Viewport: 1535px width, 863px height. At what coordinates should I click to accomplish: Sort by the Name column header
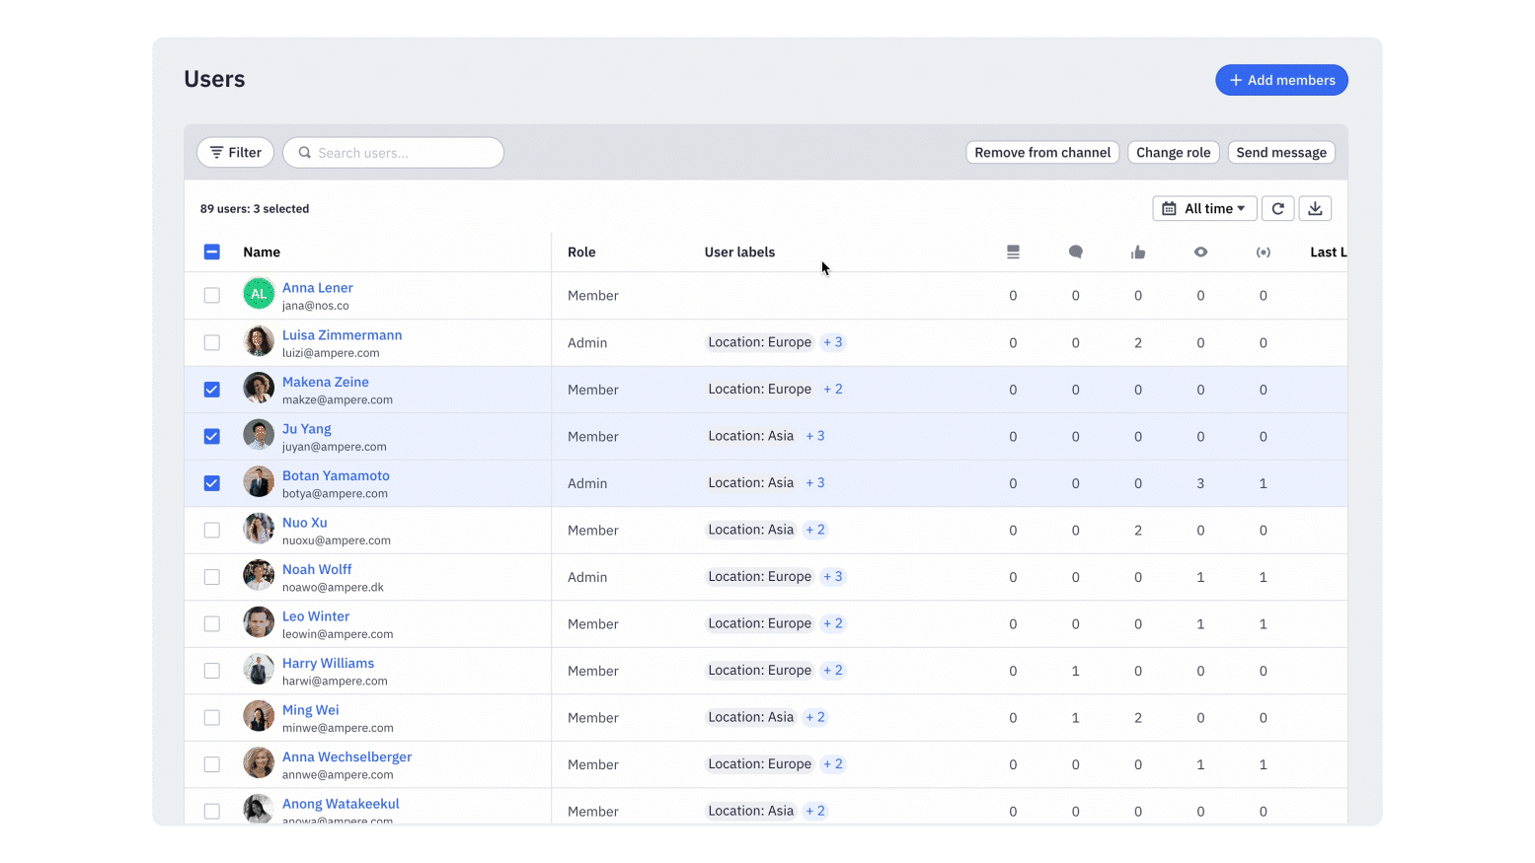click(x=262, y=252)
